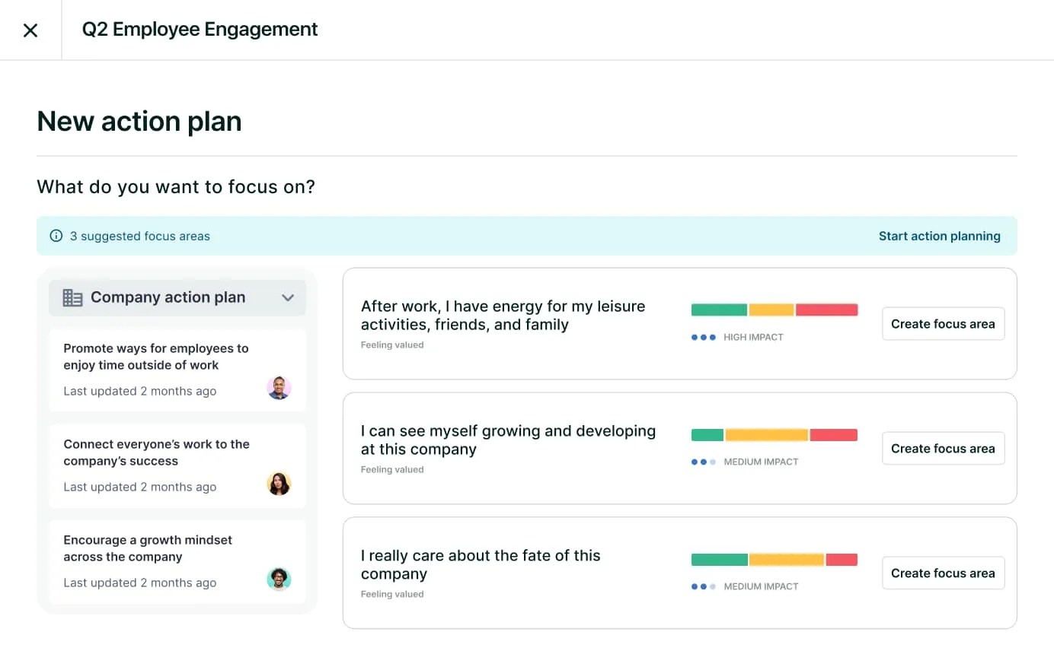The image size is (1054, 651).
Task: Click the High Impact dots indicator
Action: pyautogui.click(x=704, y=337)
